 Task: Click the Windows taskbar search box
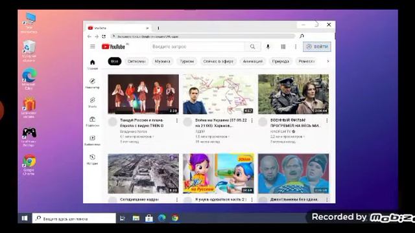tap(74, 219)
